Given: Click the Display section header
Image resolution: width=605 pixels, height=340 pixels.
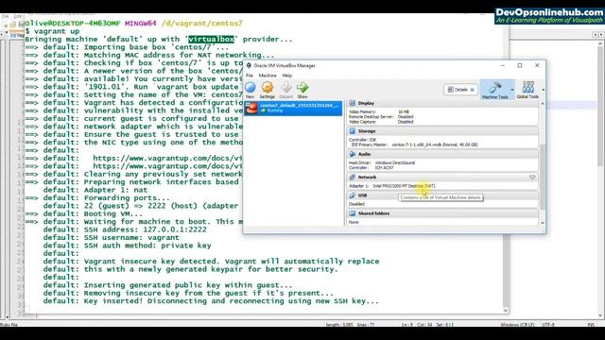Looking at the screenshot, I should click(442, 103).
